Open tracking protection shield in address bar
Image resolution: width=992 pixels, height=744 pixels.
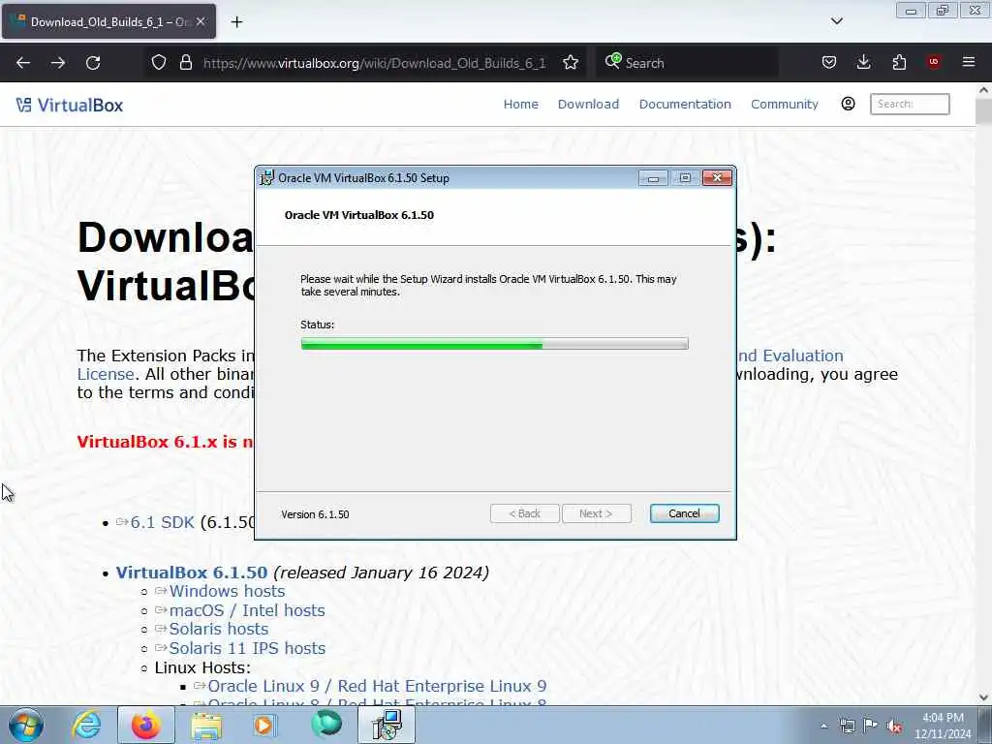tap(159, 62)
